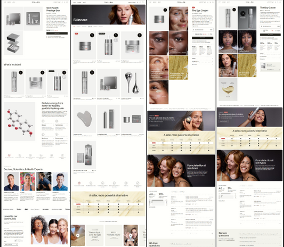The width and height of the screenshot is (284, 247).
Task: Play the video thumbnail showing a hand on textured surface
Action: click(x=78, y=235)
